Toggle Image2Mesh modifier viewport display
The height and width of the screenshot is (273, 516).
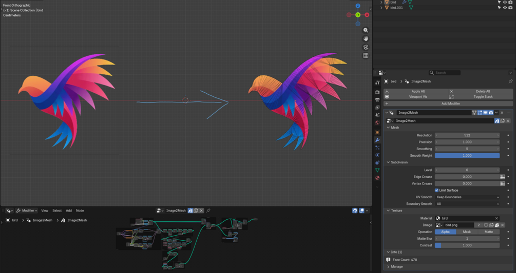pyautogui.click(x=485, y=113)
